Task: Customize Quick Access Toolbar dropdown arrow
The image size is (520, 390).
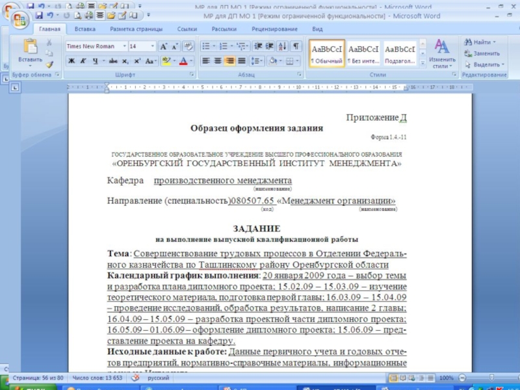Action: coord(148,15)
